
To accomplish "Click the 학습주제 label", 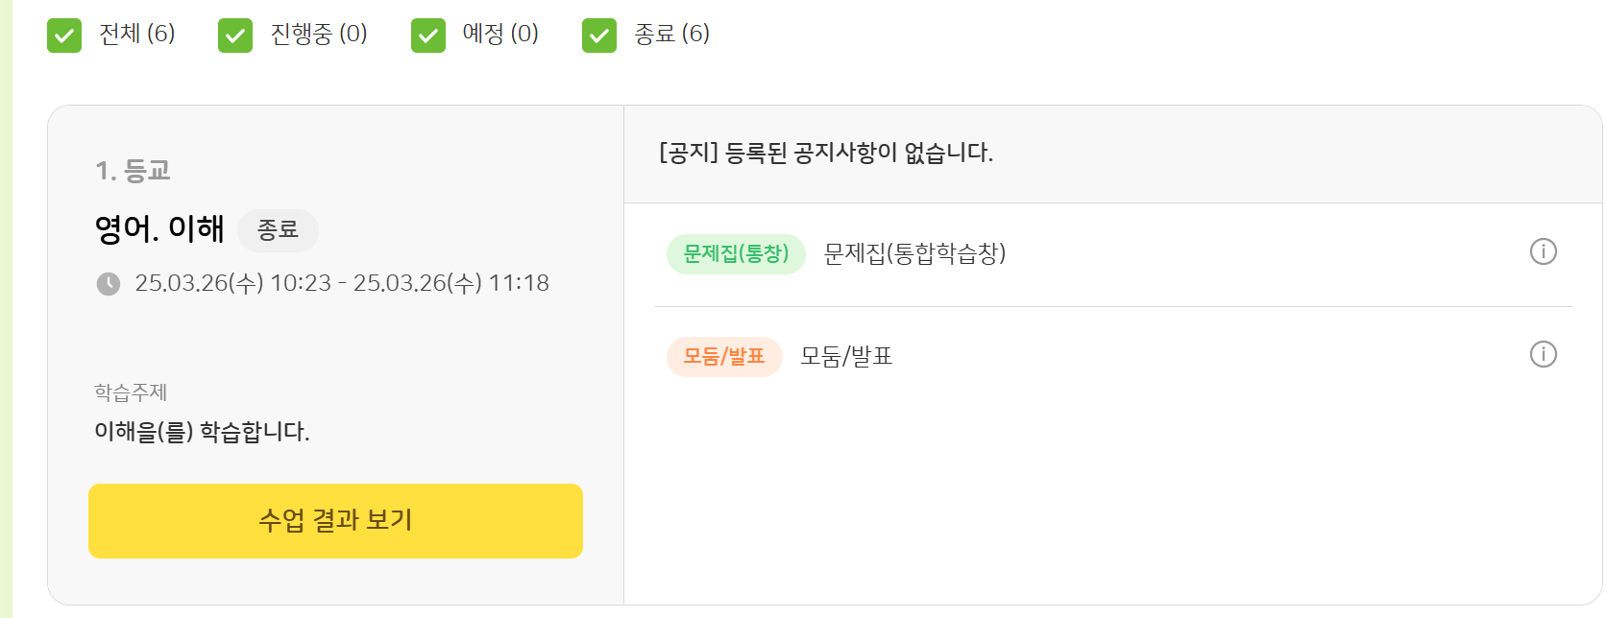I will [131, 392].
